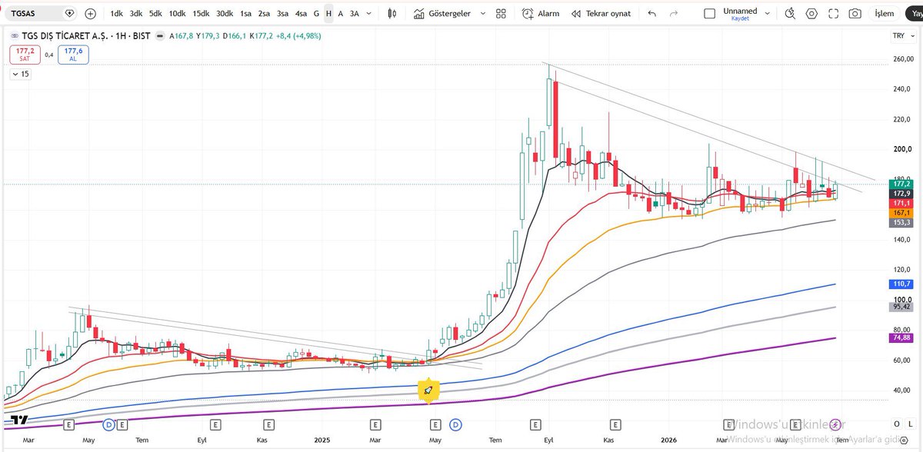Image resolution: width=923 pixels, height=452 pixels.
Task: Click the black 172,9 price label
Action: pyautogui.click(x=901, y=194)
